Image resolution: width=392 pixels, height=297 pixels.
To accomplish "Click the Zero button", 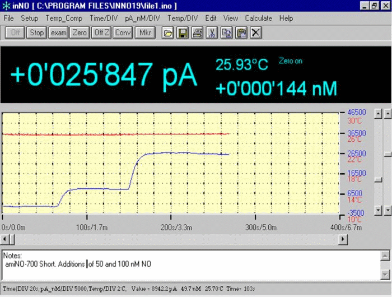I will pyautogui.click(x=80, y=33).
